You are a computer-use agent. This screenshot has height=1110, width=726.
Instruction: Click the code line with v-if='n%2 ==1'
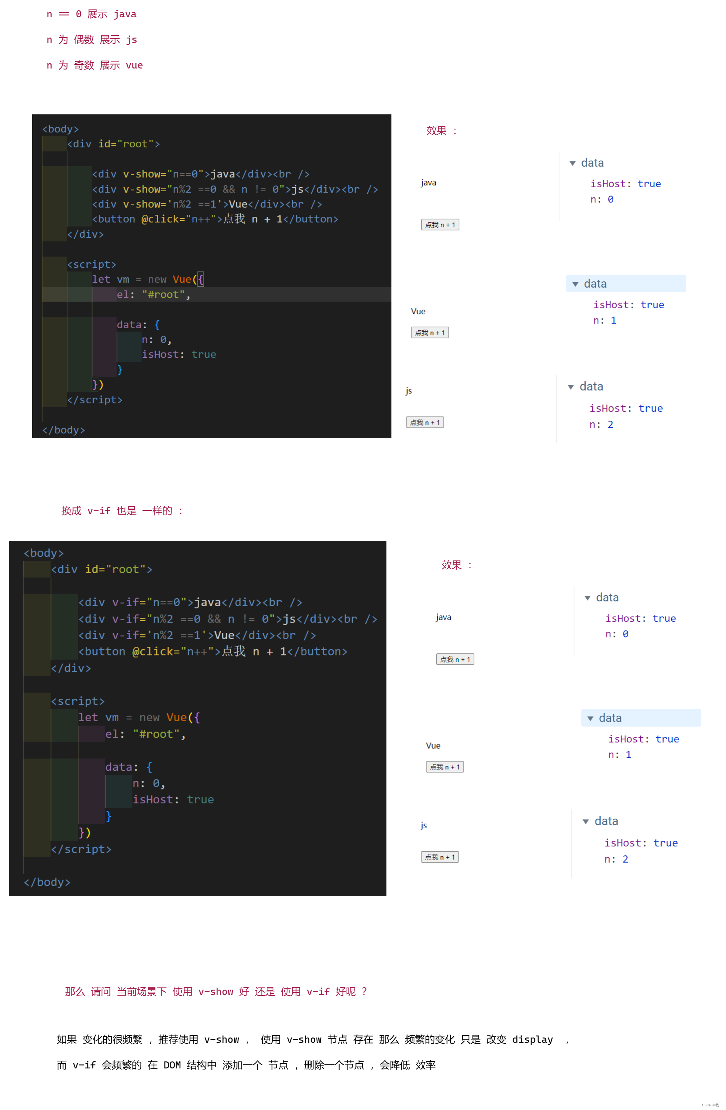(197, 635)
